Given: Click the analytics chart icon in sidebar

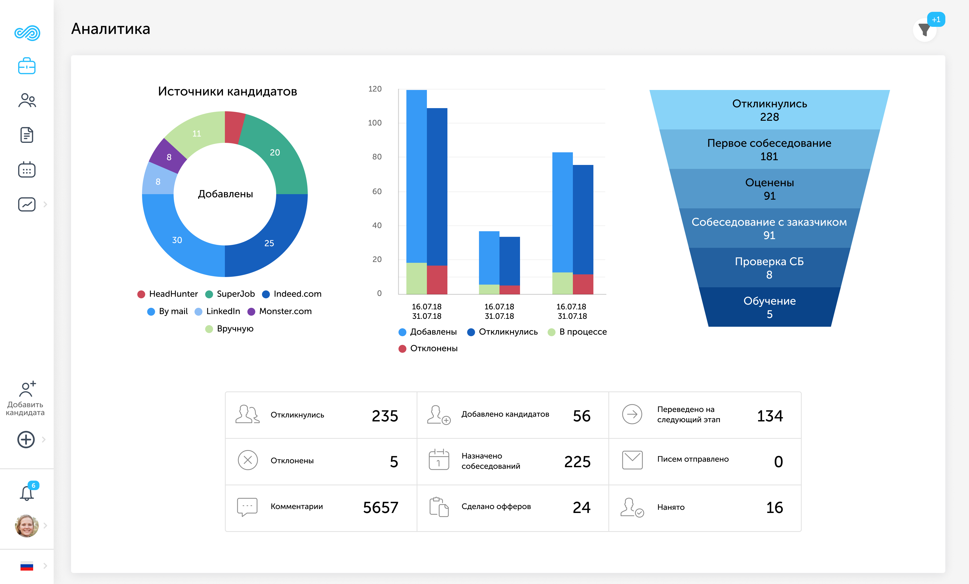Looking at the screenshot, I should pos(27,204).
